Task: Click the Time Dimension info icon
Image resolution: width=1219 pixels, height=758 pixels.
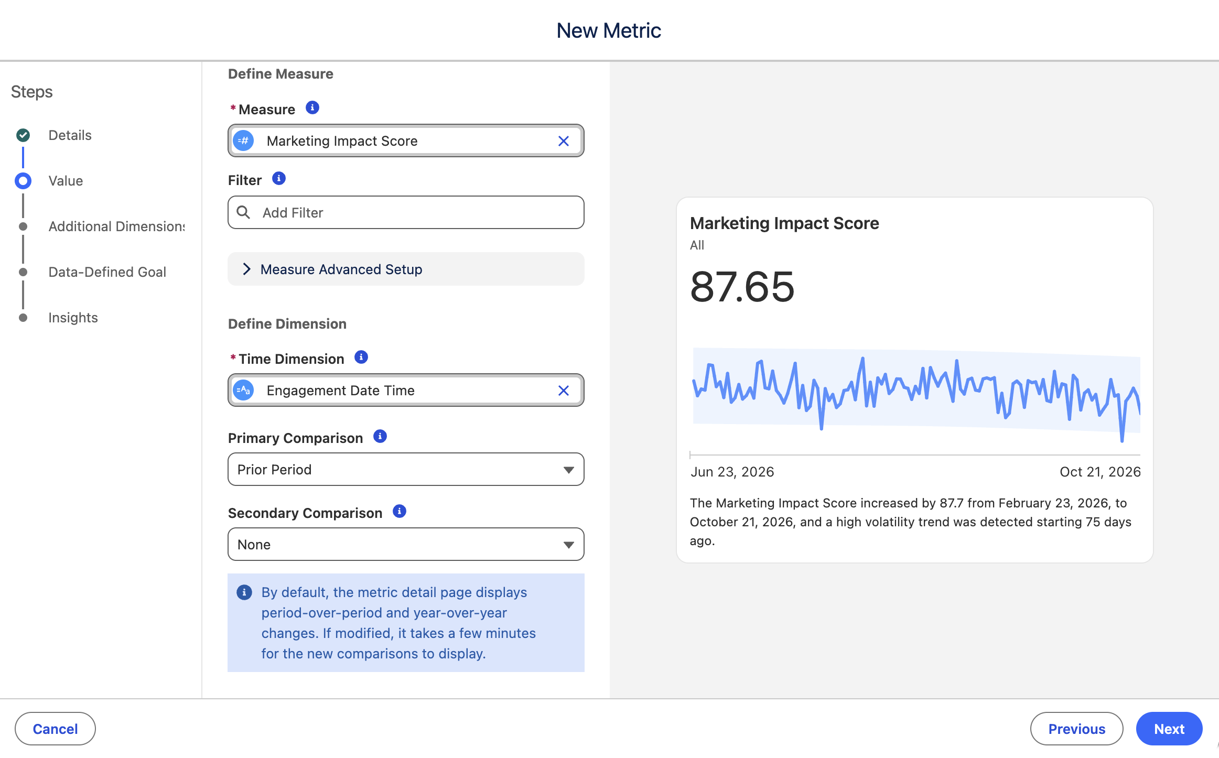Action: click(361, 358)
